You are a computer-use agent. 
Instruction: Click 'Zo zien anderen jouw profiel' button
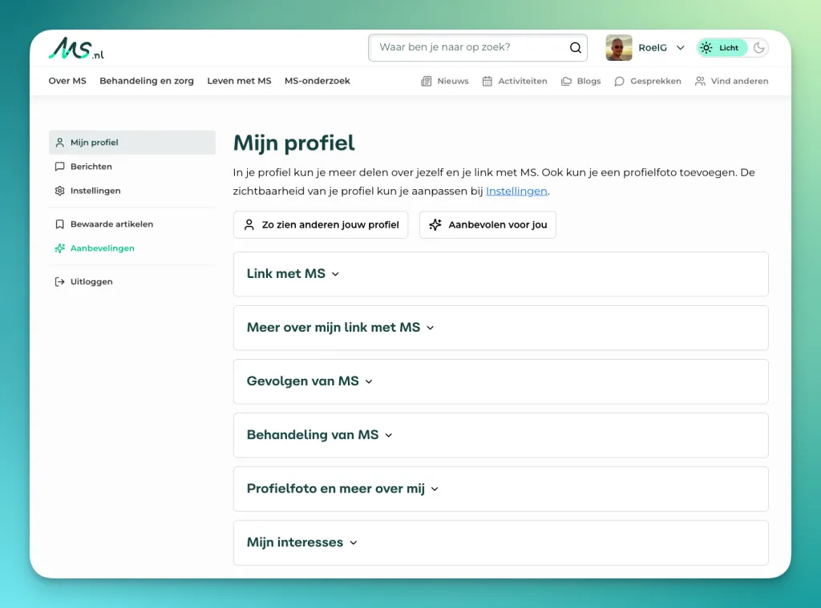click(x=321, y=224)
